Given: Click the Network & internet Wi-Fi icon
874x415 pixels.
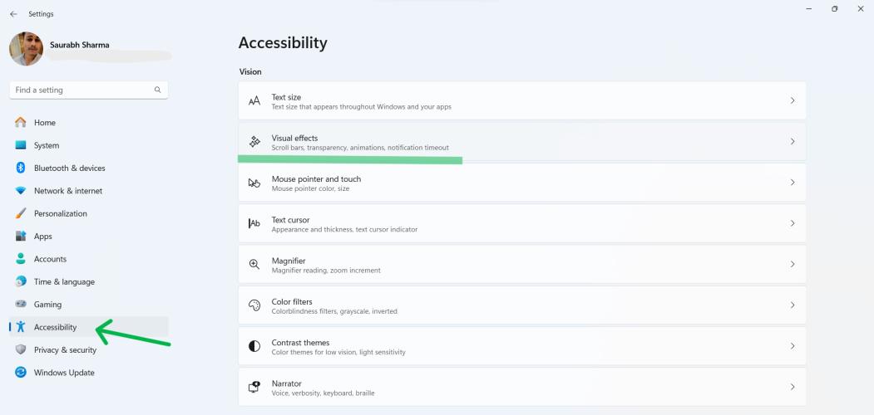Looking at the screenshot, I should click(x=21, y=191).
